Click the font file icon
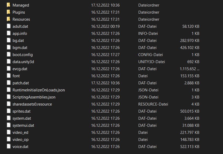Viewport: 223px width, 154px height. [8, 76]
